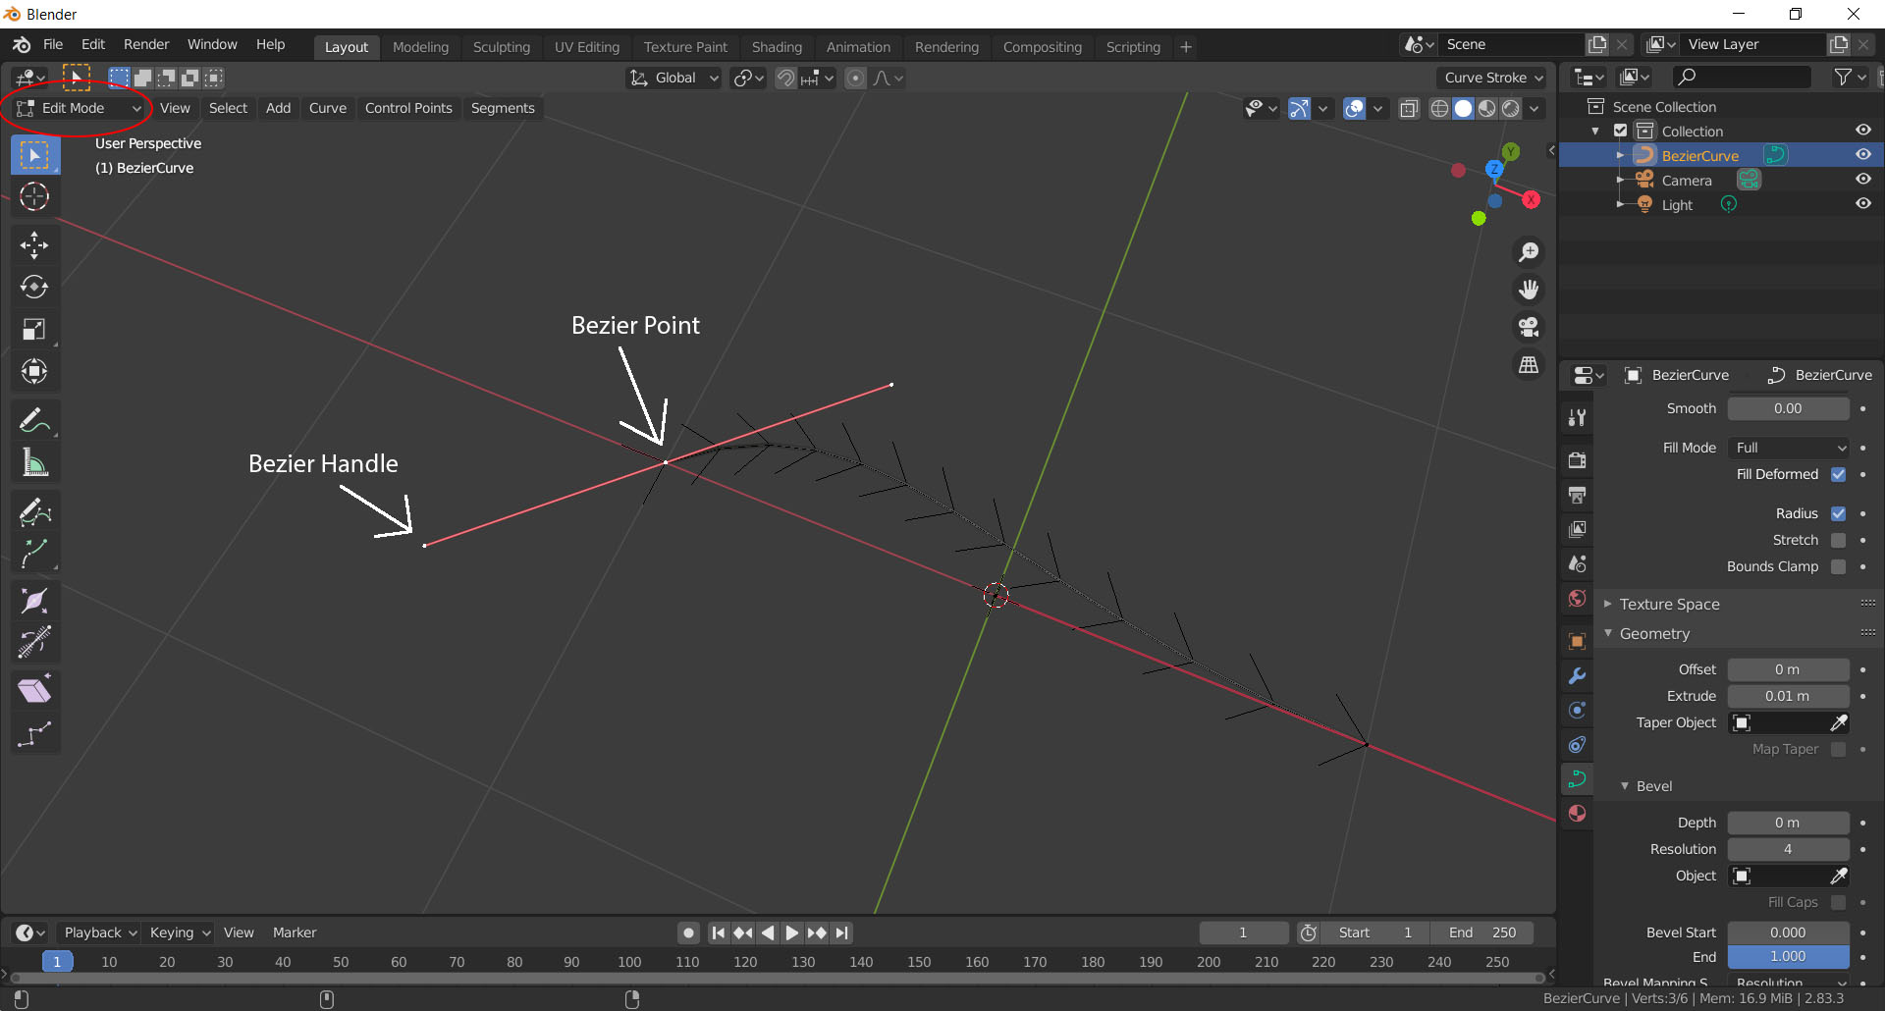
Task: Open Modifier Properties with the wrench icon
Action: click(1577, 675)
